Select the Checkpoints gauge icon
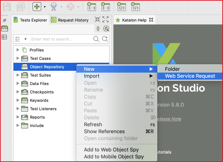Viewport: 223px width, 162px height. coord(24,92)
